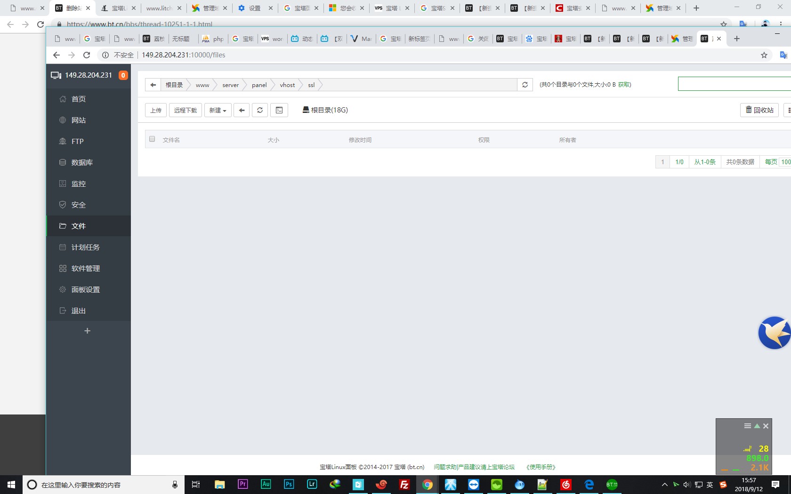Launch Adobe Audition from the taskbar
791x494 pixels.
point(266,485)
